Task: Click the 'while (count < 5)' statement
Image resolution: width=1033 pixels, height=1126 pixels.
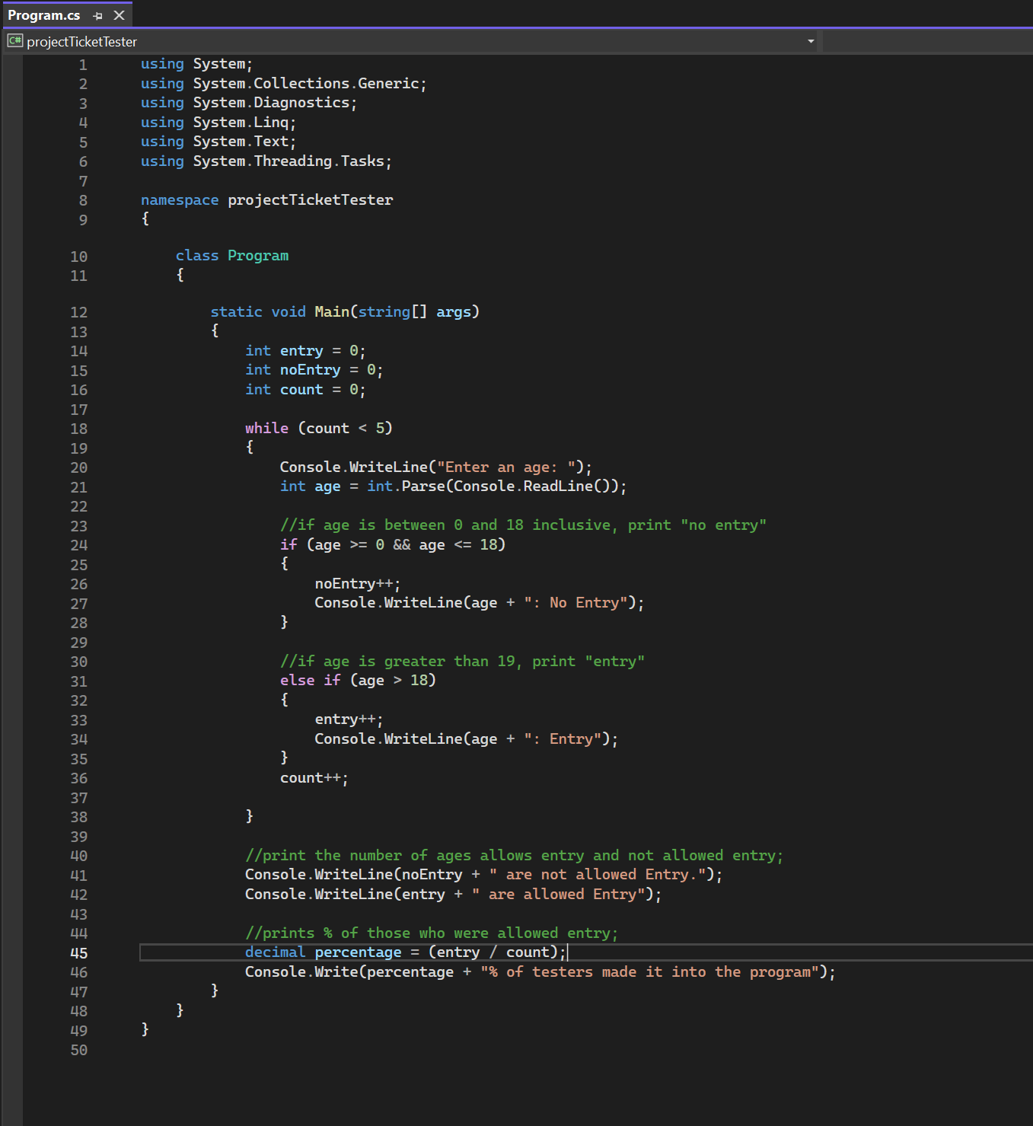Action: pyautogui.click(x=319, y=429)
